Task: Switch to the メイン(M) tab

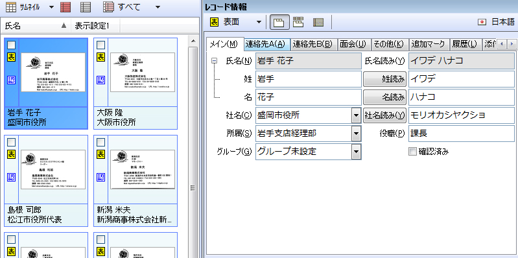Action: point(225,44)
